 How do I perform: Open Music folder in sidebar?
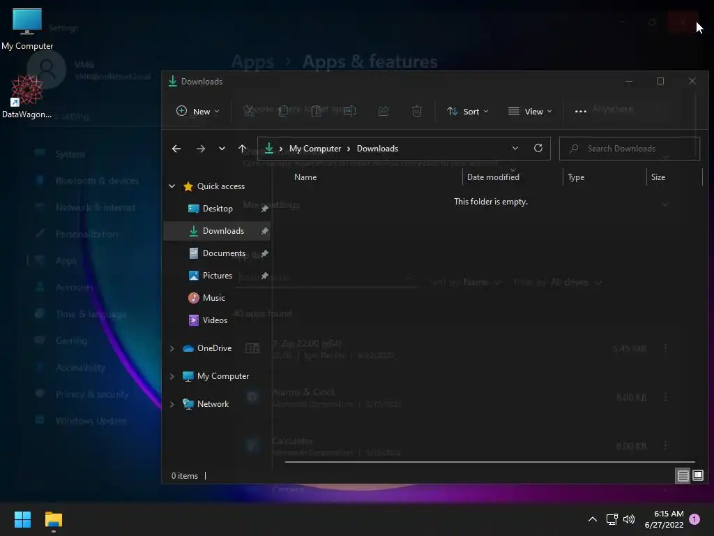click(x=213, y=297)
